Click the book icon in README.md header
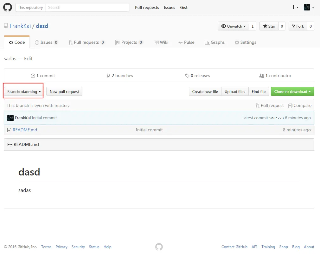 (10, 144)
